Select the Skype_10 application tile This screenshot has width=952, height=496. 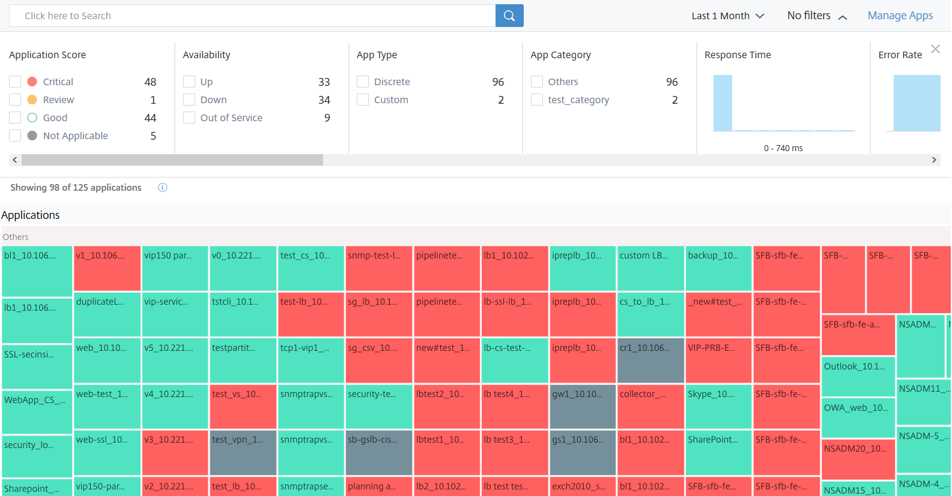pyautogui.click(x=718, y=407)
